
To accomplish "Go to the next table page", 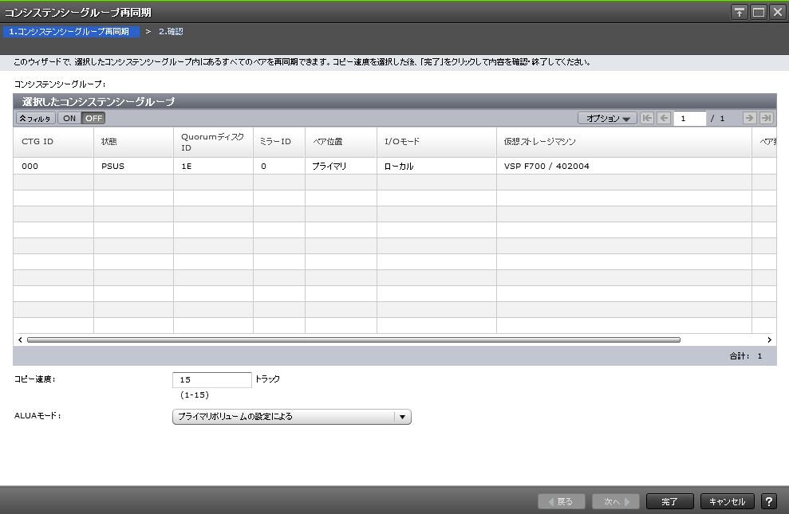I will 749,118.
